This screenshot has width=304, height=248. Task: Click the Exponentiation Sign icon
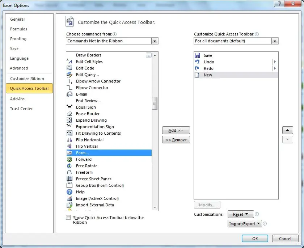pyautogui.click(x=69, y=126)
